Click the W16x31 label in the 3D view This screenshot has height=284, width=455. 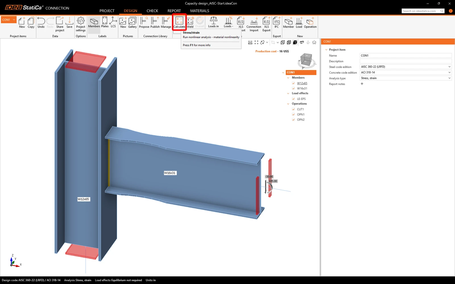point(170,173)
